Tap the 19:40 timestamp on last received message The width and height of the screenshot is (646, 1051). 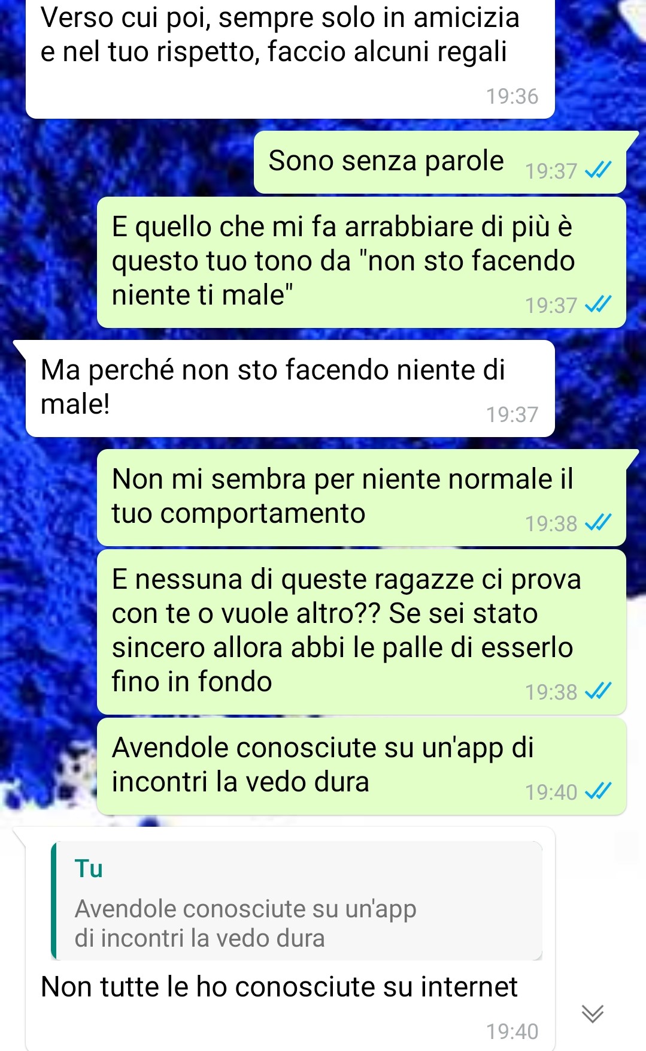point(512,1031)
